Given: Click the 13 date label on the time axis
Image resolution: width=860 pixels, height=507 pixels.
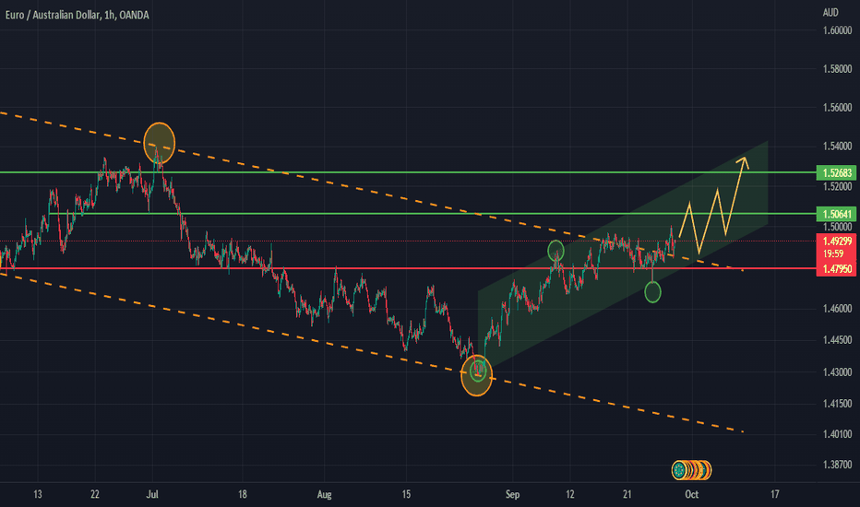Looking at the screenshot, I should pyautogui.click(x=37, y=494).
